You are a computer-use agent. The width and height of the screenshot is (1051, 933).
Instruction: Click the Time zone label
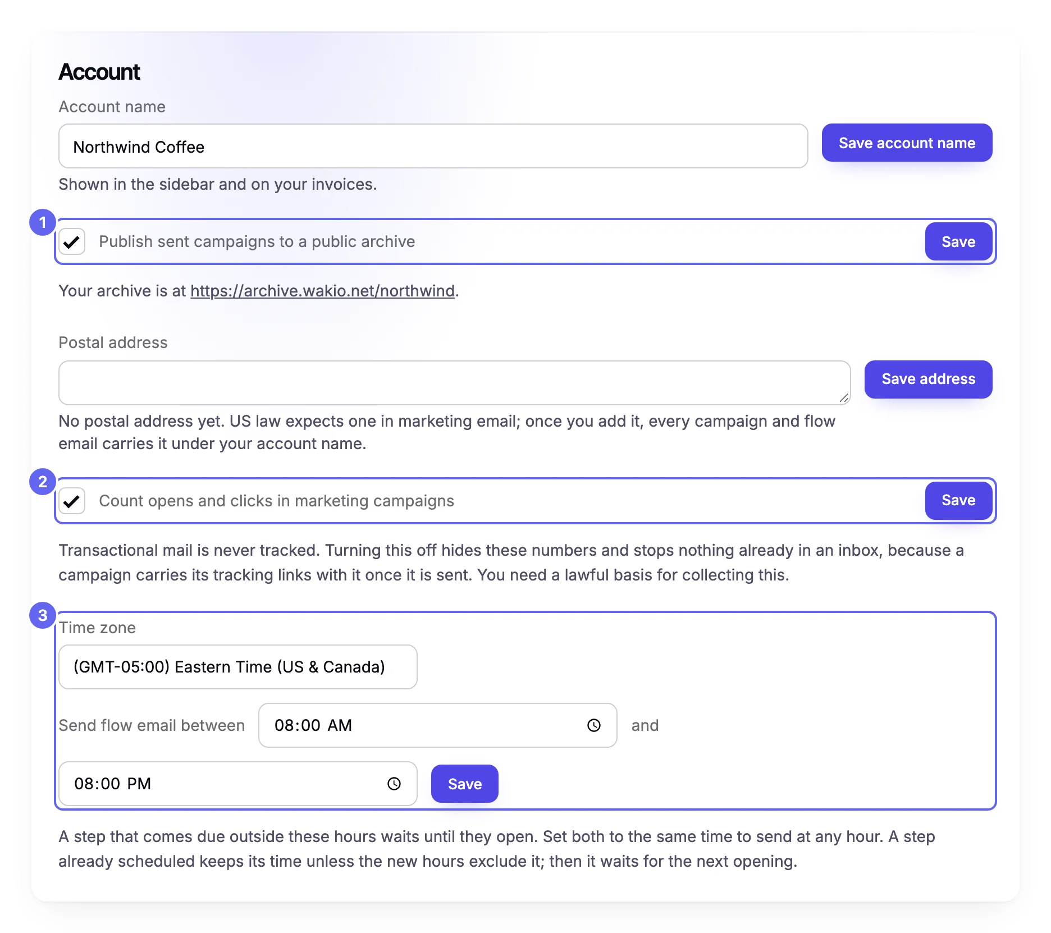[x=97, y=628]
